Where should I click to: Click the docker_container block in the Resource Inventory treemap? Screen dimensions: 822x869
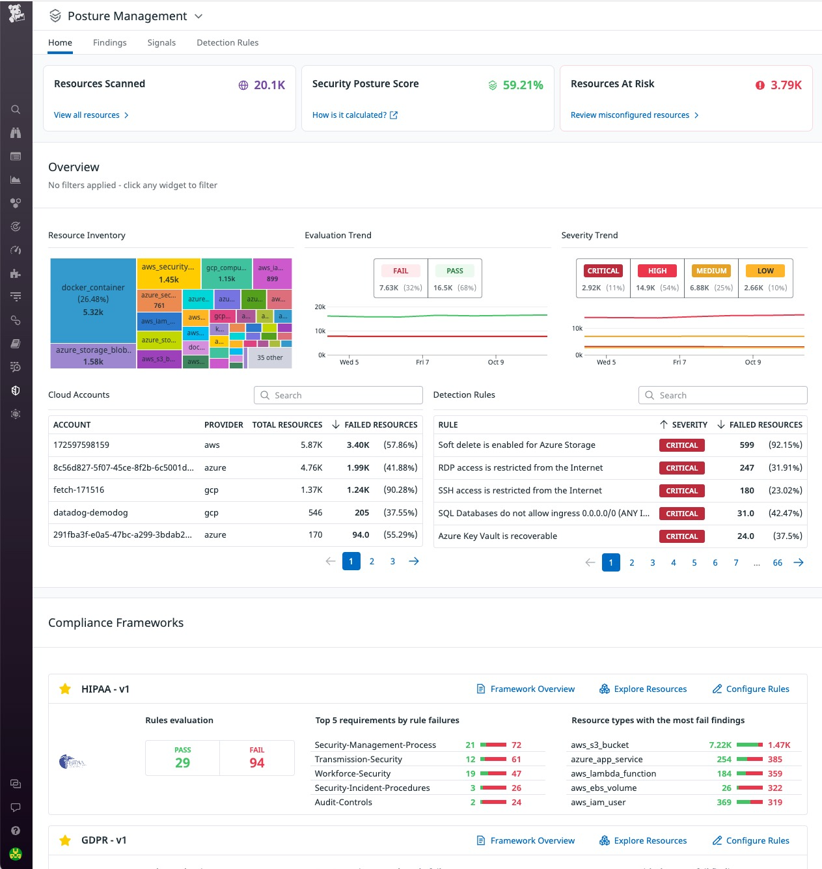93,299
